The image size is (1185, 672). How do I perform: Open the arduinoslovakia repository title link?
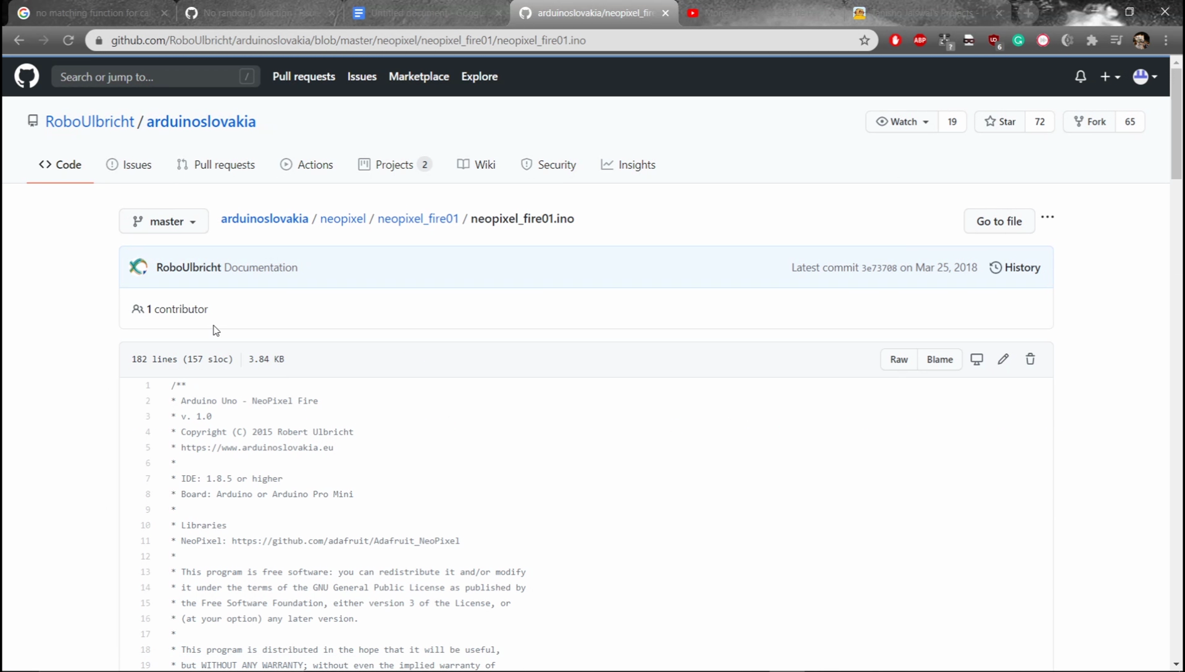tap(201, 121)
